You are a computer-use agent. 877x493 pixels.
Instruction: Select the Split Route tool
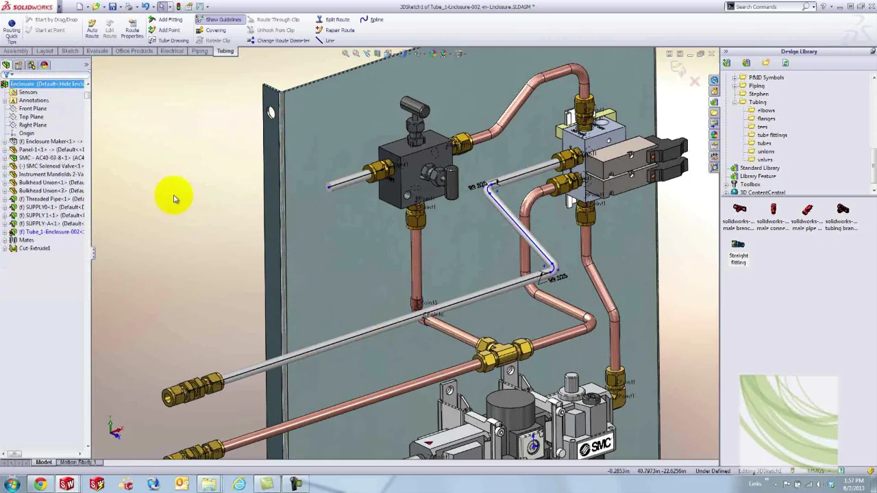[332, 20]
